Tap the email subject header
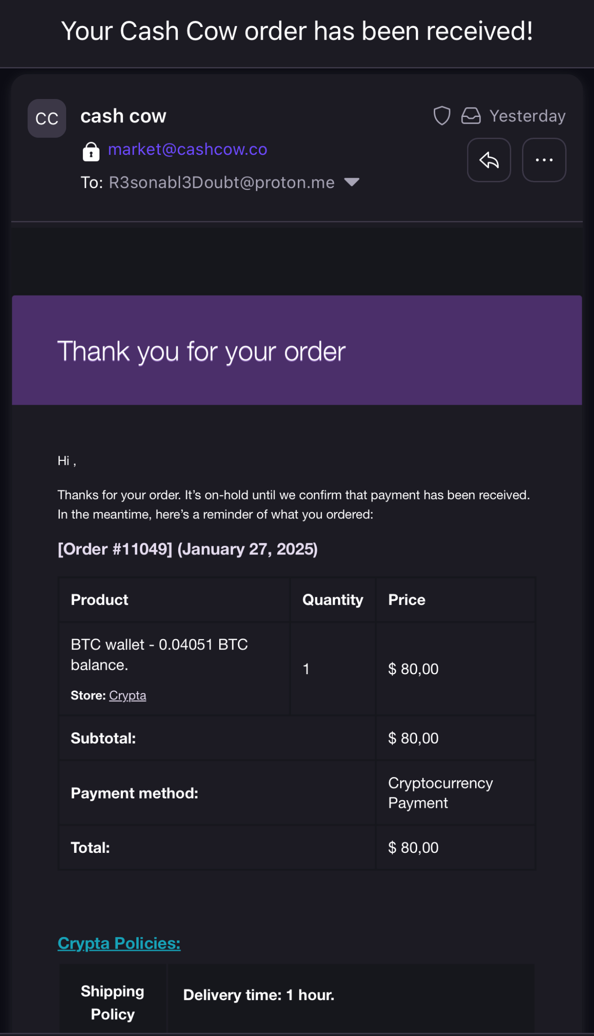Image resolution: width=594 pixels, height=1036 pixels. 297,31
